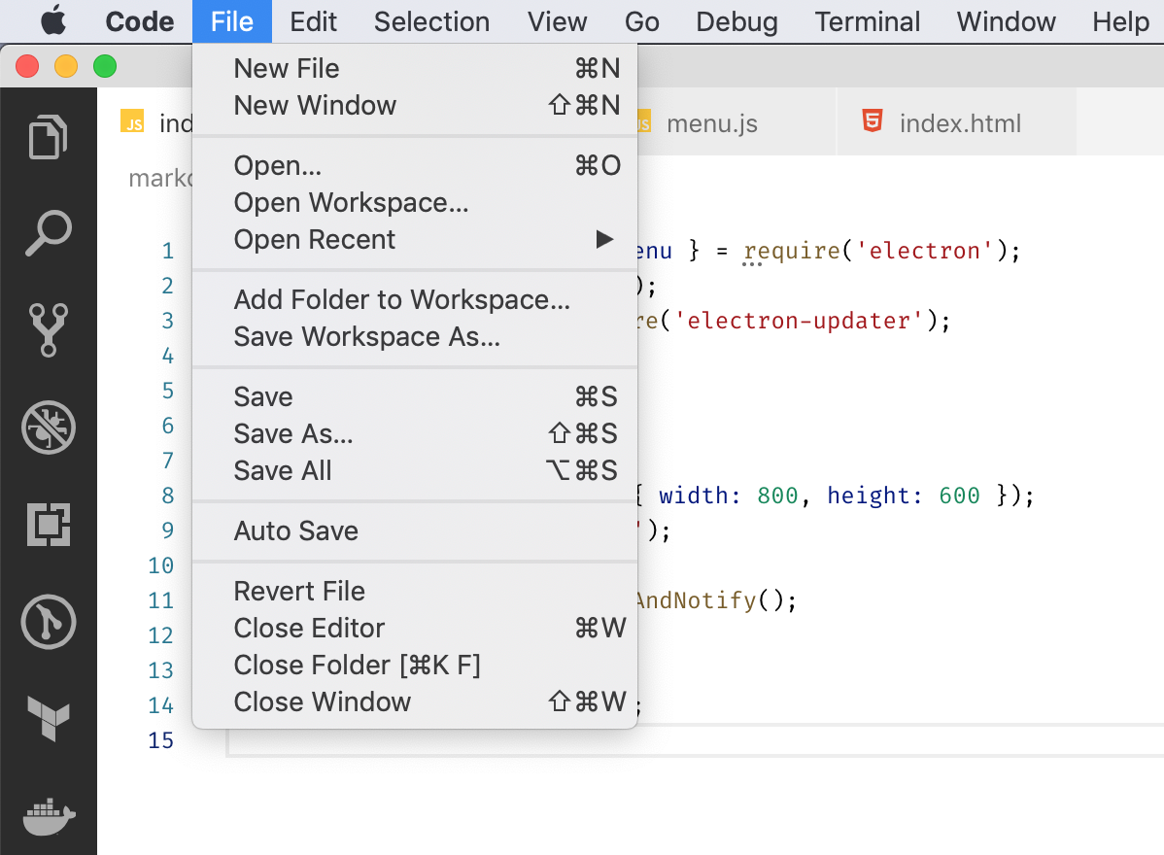The image size is (1164, 855).
Task: Open the Terminal menu
Action: click(x=867, y=21)
